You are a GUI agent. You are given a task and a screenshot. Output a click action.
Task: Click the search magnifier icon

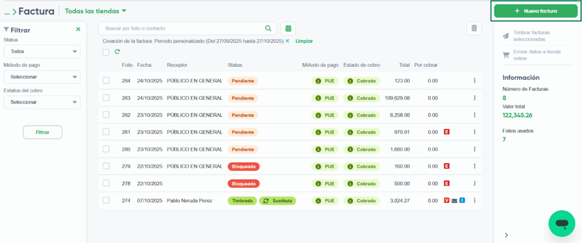tap(268, 28)
